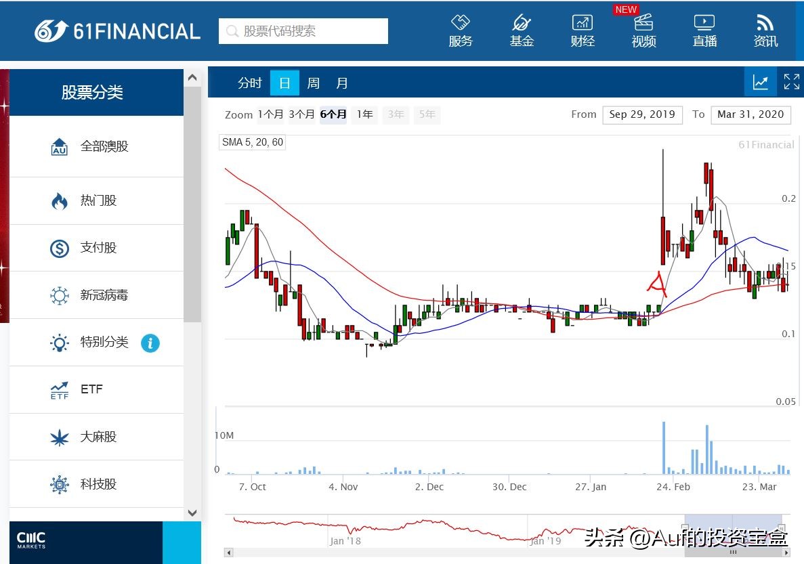The image size is (804, 564).
Task: Select the 3个月 zoom range
Action: pos(301,114)
